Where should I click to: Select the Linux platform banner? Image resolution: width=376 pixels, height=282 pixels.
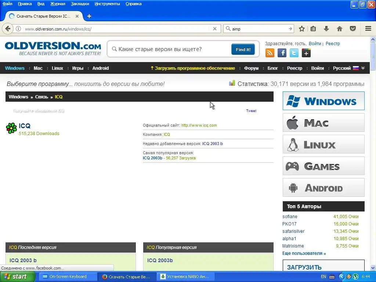(323, 144)
